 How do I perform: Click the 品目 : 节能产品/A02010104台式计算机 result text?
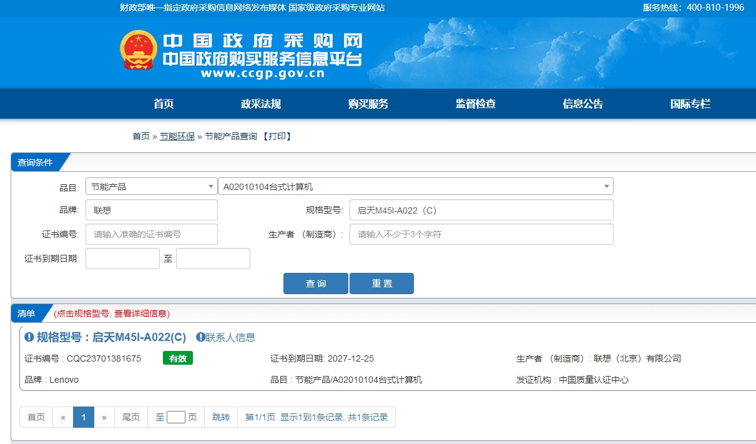[x=346, y=380]
